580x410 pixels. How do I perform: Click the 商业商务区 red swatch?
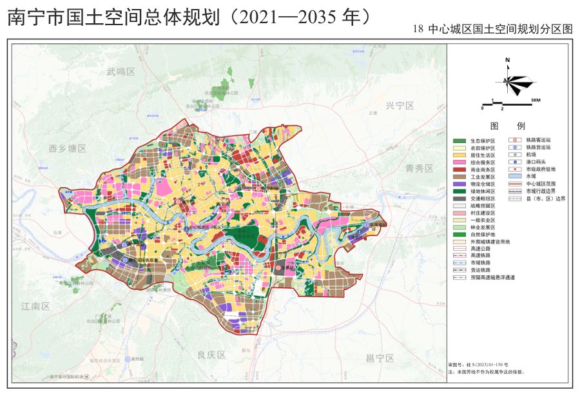[x=459, y=170]
